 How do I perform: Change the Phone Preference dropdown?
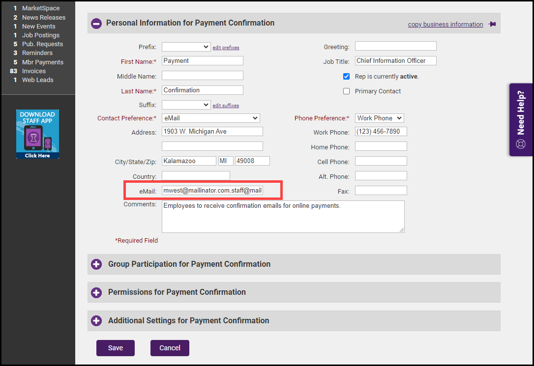pos(379,118)
